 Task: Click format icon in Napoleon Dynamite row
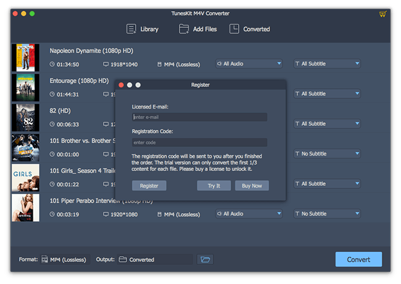[160, 64]
